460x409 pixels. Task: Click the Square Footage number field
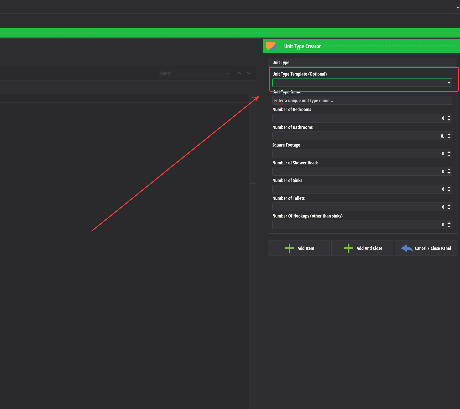coord(357,154)
